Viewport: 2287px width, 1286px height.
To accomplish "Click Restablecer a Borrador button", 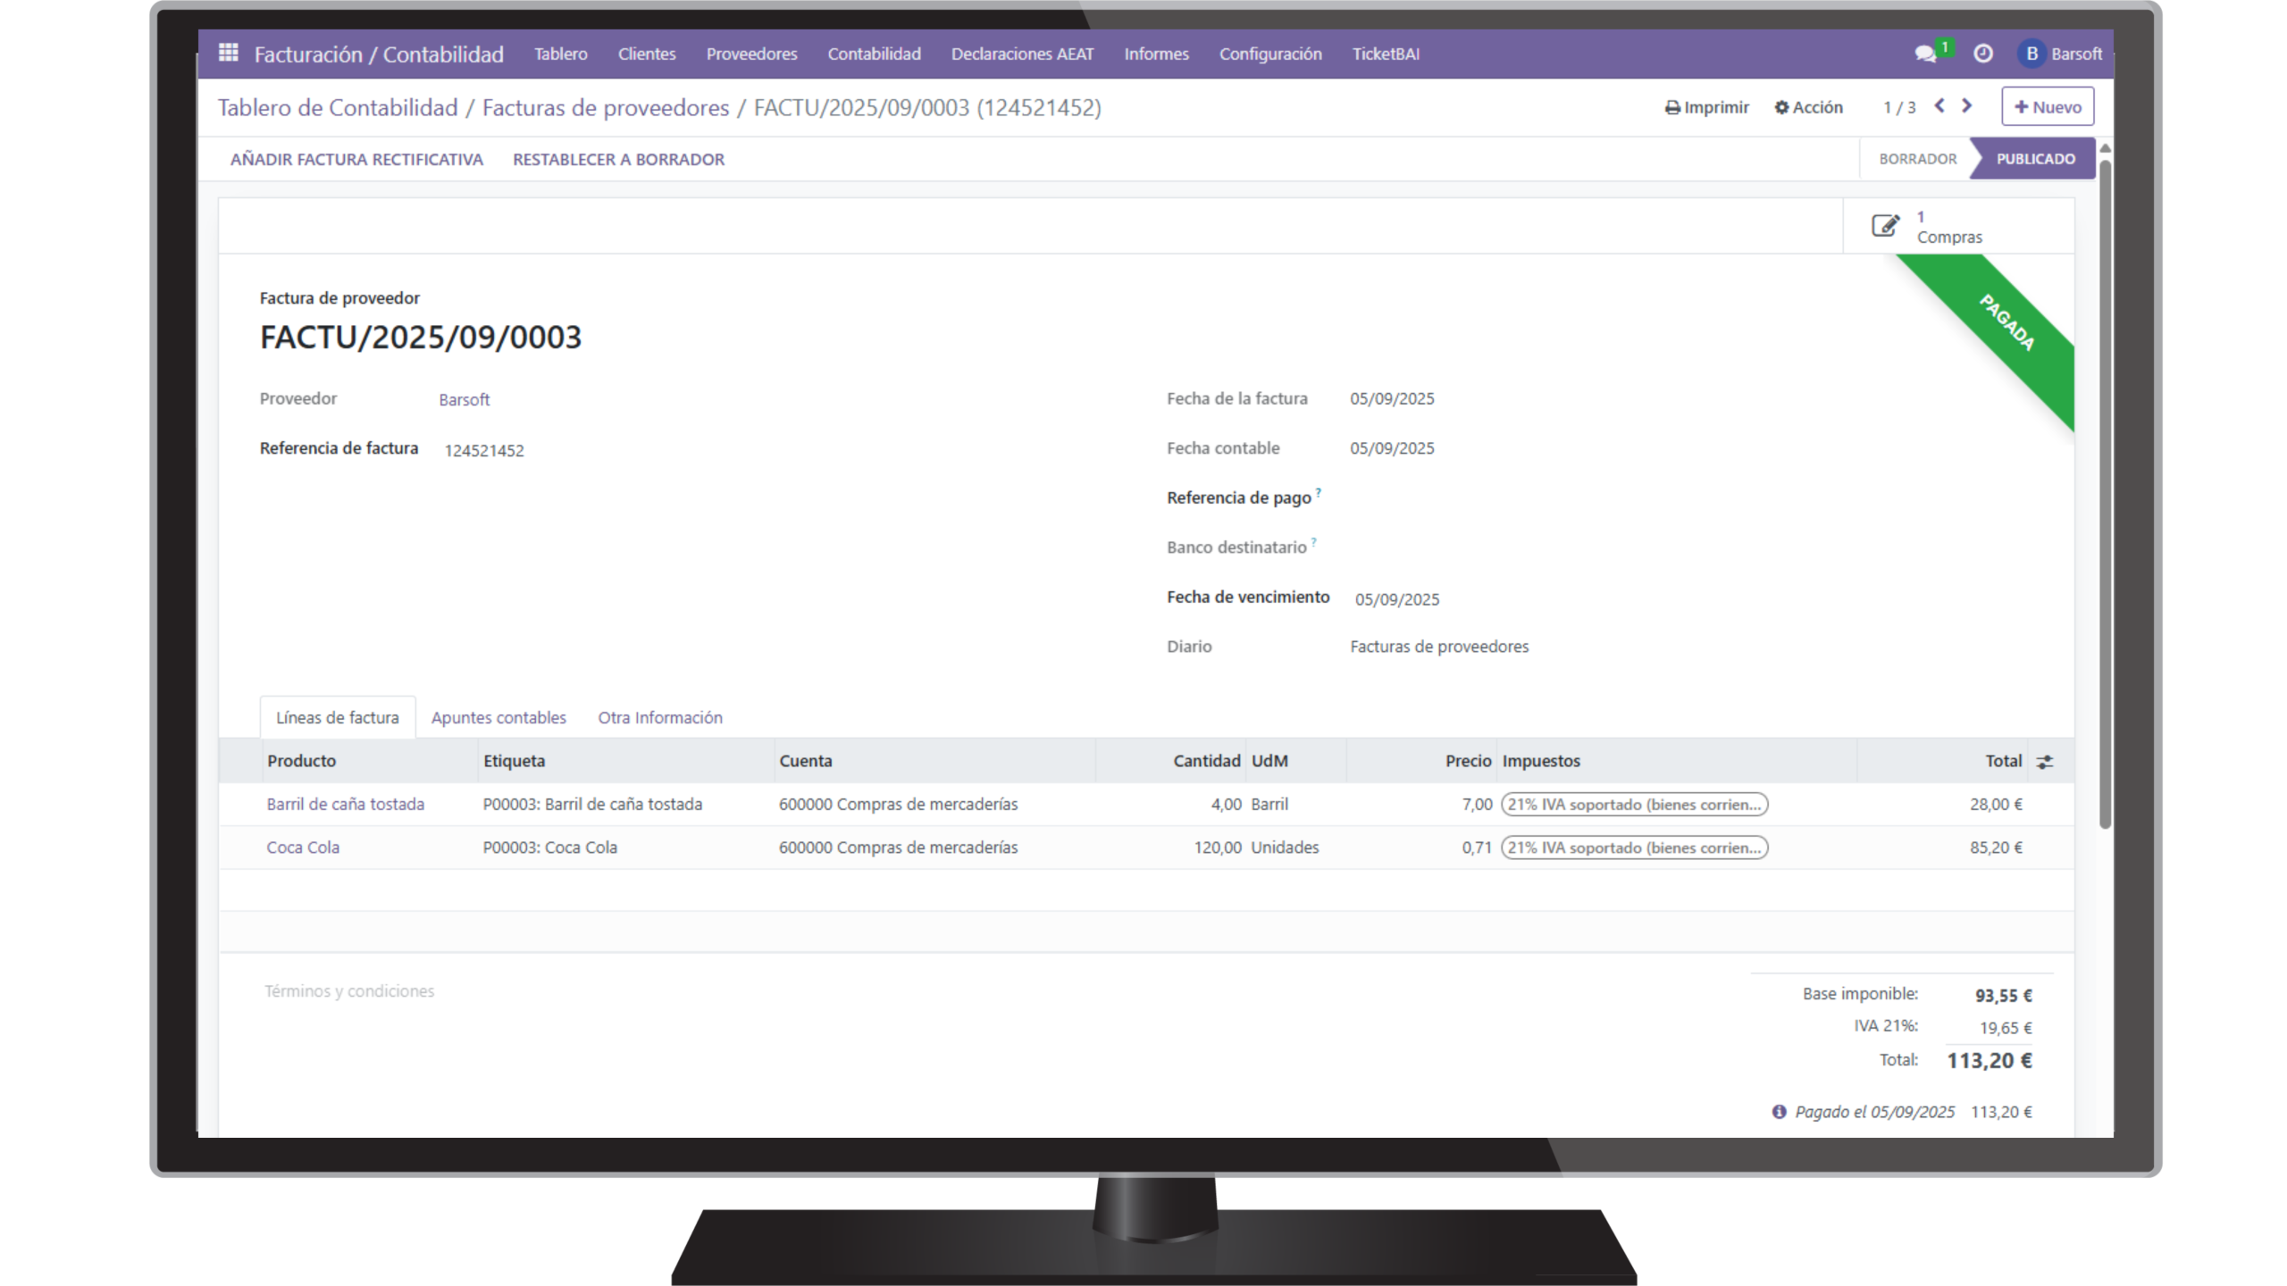I will [x=618, y=159].
